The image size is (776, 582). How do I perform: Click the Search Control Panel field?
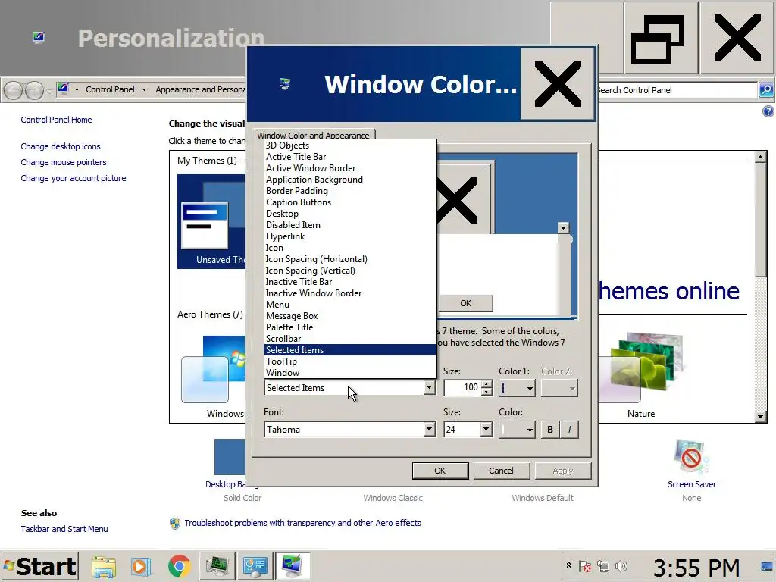point(677,90)
